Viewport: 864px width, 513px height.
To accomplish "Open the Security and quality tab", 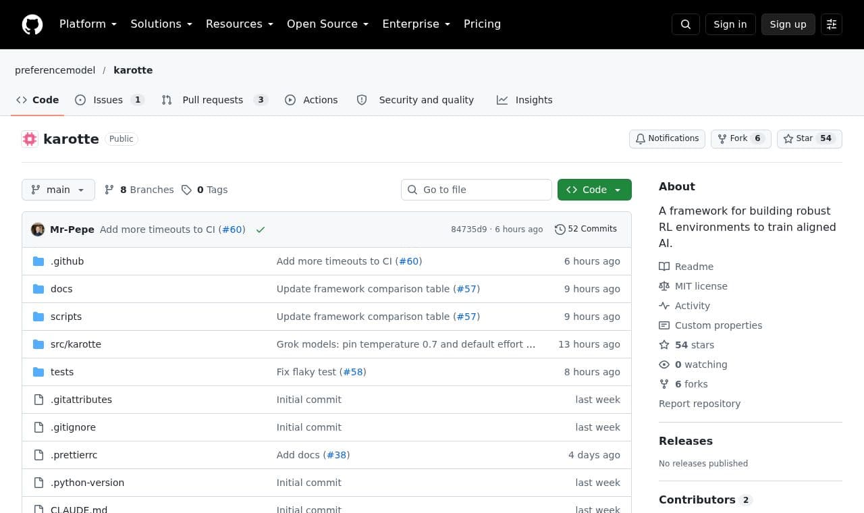I will click(x=415, y=100).
